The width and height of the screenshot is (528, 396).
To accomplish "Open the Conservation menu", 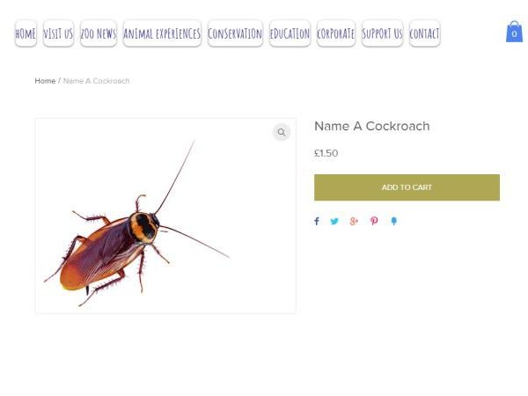I will point(235,33).
